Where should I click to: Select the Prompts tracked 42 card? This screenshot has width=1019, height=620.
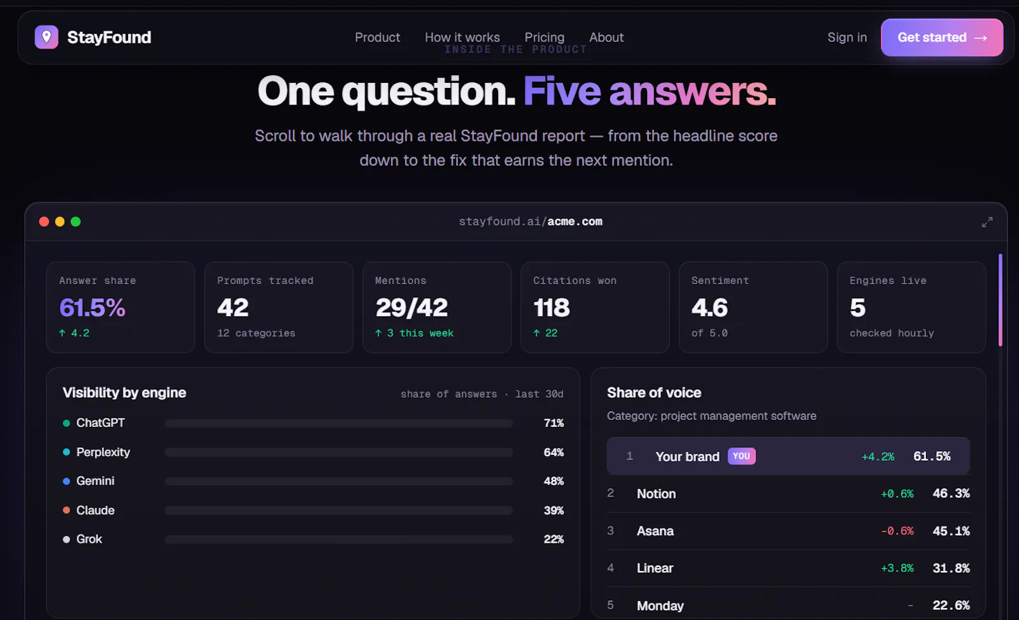click(278, 307)
